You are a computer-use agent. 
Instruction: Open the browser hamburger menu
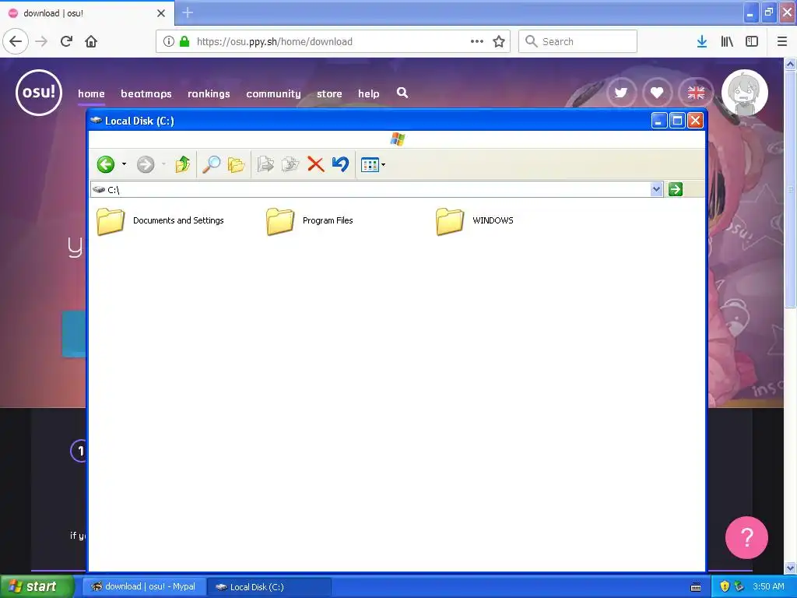pyautogui.click(x=782, y=41)
